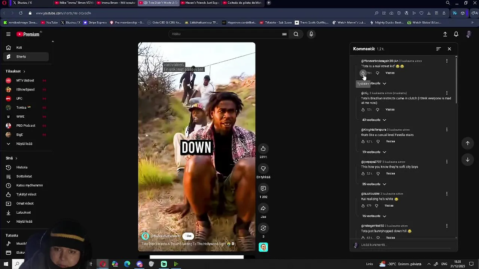Dislike the 'Brazilian instincts' comment
Image resolution: width=479 pixels, height=269 pixels.
click(377, 109)
